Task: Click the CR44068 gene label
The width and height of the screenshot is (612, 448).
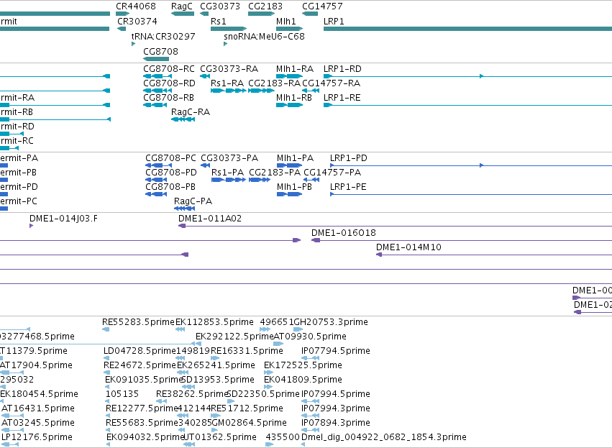Action: [136, 6]
